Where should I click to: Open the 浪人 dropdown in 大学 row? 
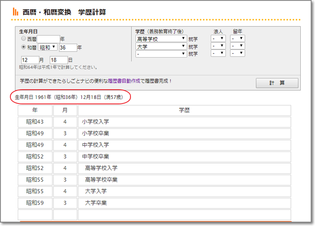point(218,46)
